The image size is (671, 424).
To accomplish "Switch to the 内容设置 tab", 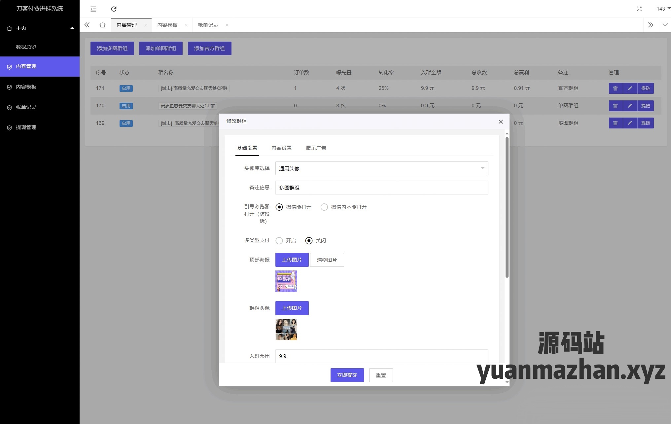I will point(281,148).
